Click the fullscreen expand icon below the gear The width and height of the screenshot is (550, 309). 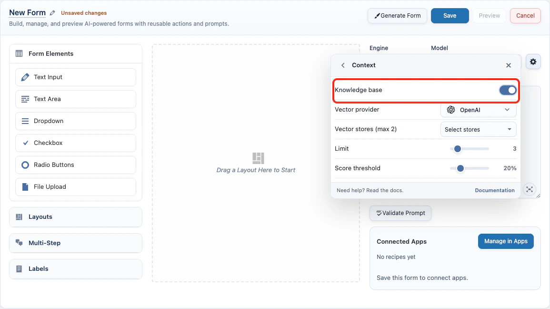(529, 189)
